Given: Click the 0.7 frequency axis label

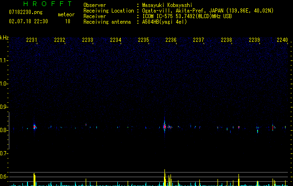Looking at the screenshot, I should pos(3,153).
